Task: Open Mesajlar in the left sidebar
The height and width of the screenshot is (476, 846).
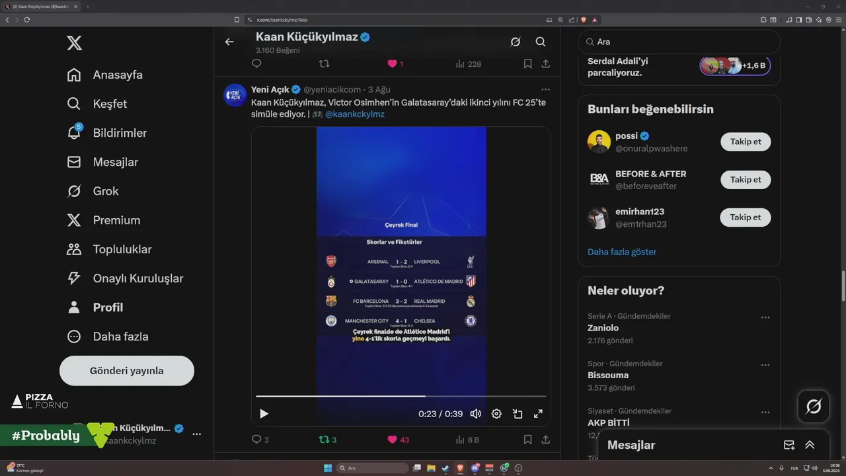Action: 103,162
